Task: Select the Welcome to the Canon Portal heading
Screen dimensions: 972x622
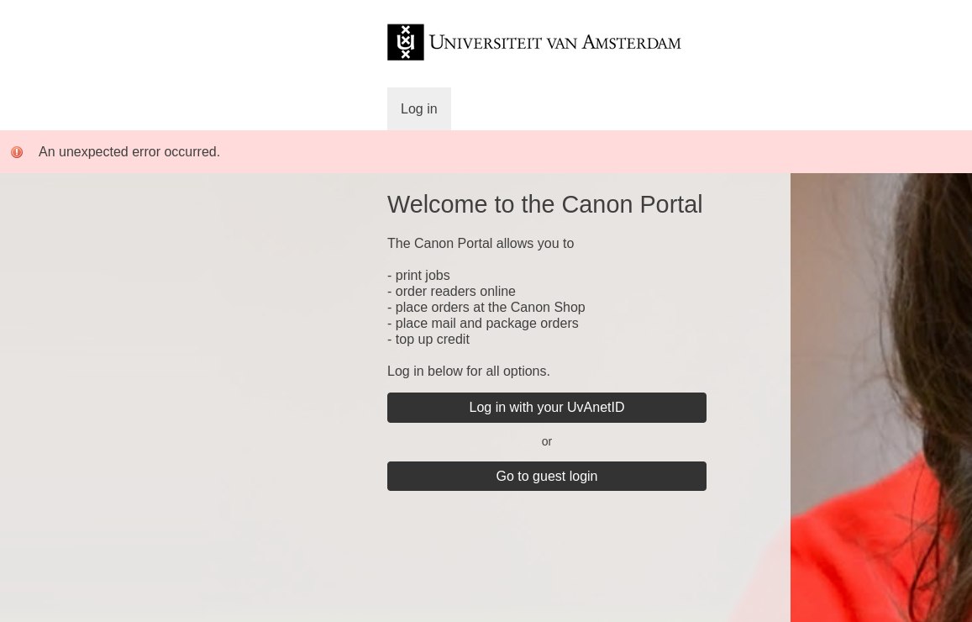Action: point(544,204)
